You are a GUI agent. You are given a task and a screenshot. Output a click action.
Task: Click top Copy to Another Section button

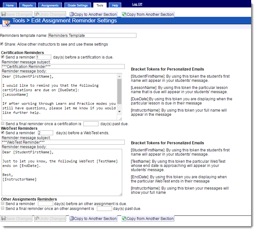coord(93,14)
